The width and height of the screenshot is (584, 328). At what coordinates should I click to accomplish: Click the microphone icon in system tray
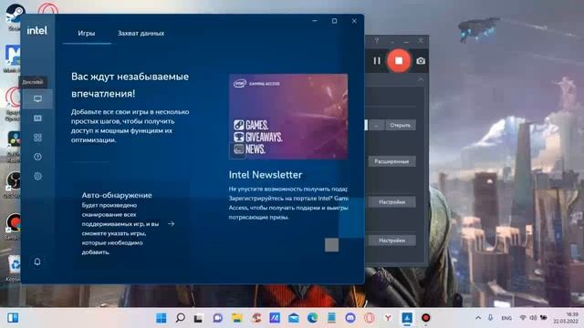tap(491, 318)
